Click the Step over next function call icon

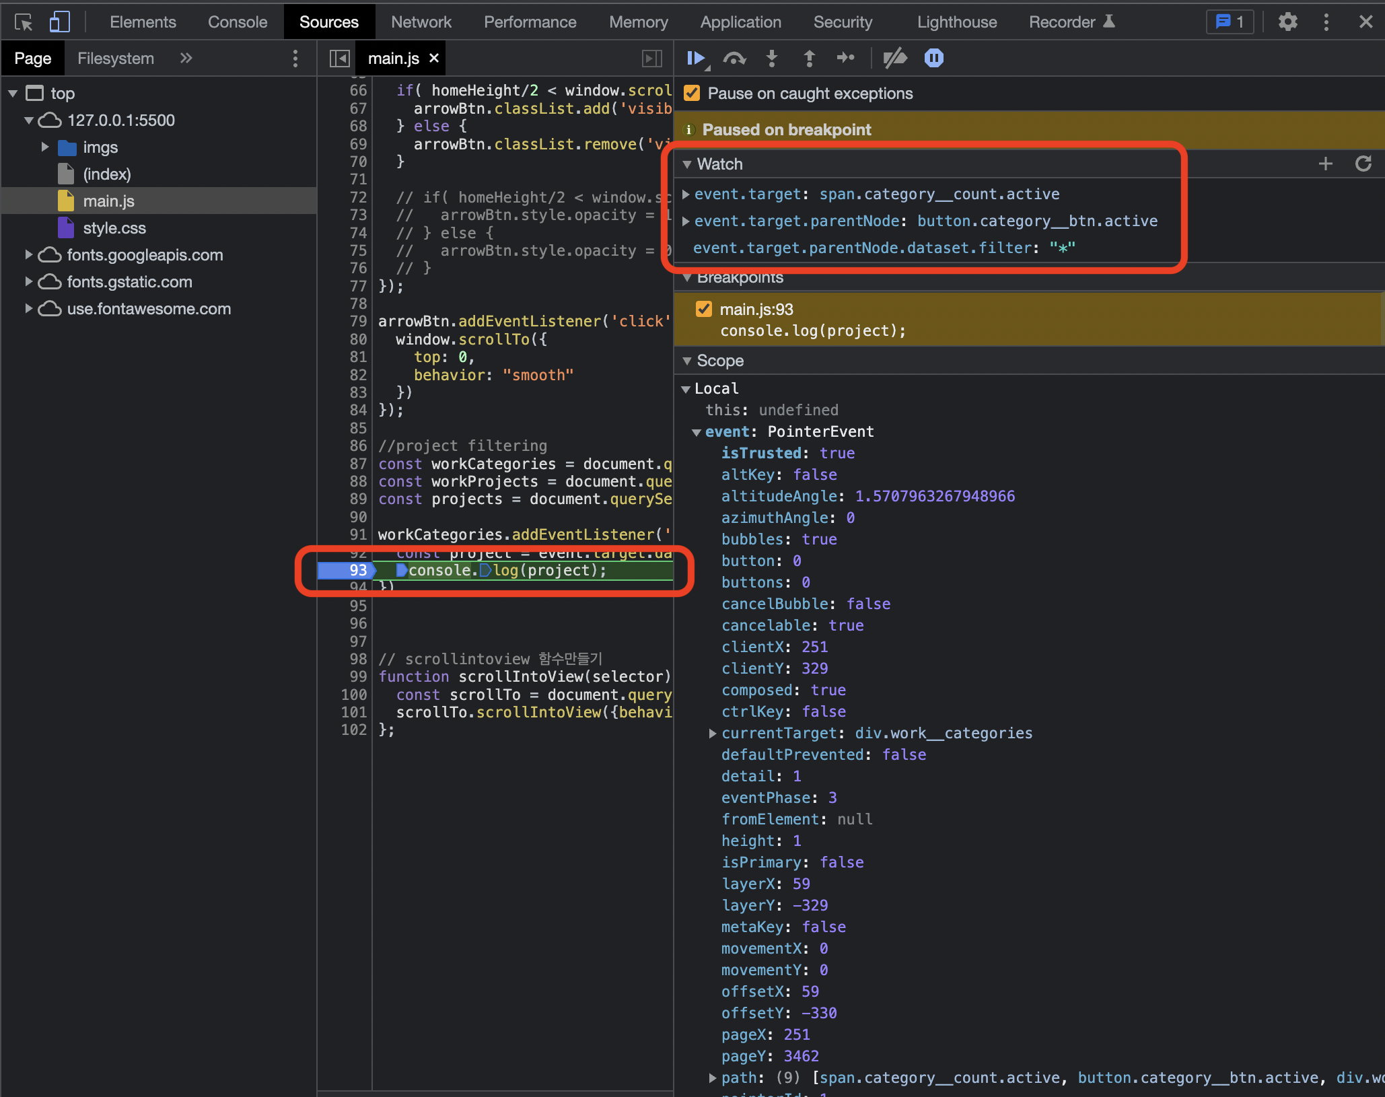pyautogui.click(x=734, y=59)
